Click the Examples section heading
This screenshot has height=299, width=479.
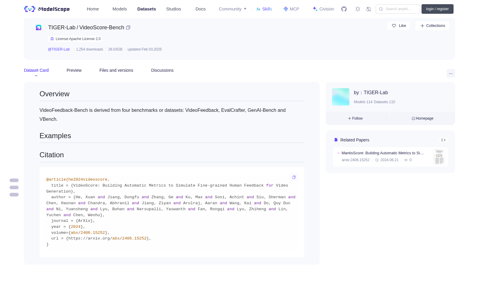coord(55,136)
